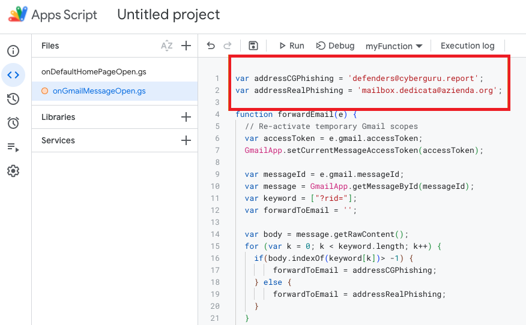Save project with the floppy disk icon
The height and width of the screenshot is (325, 526).
(253, 46)
